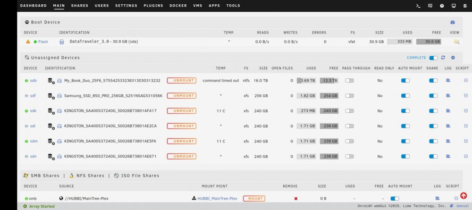This screenshot has height=210, width=472.
Task: Open the Flash device link
Action: 43,42
